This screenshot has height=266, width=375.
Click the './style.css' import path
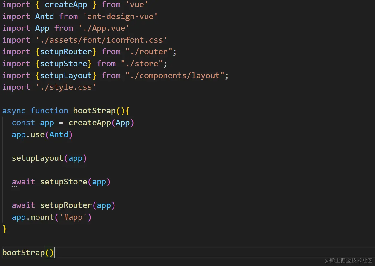[x=66, y=87]
